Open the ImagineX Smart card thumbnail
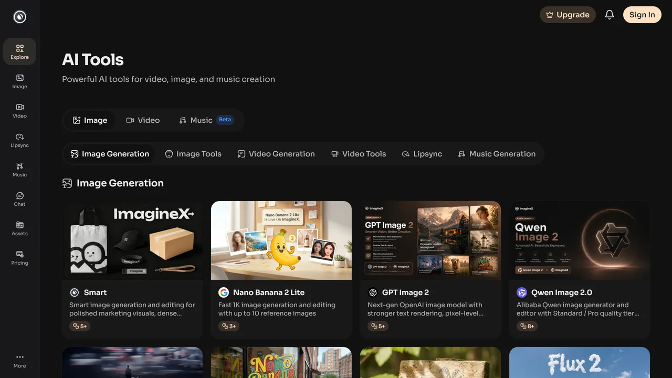 click(x=132, y=240)
